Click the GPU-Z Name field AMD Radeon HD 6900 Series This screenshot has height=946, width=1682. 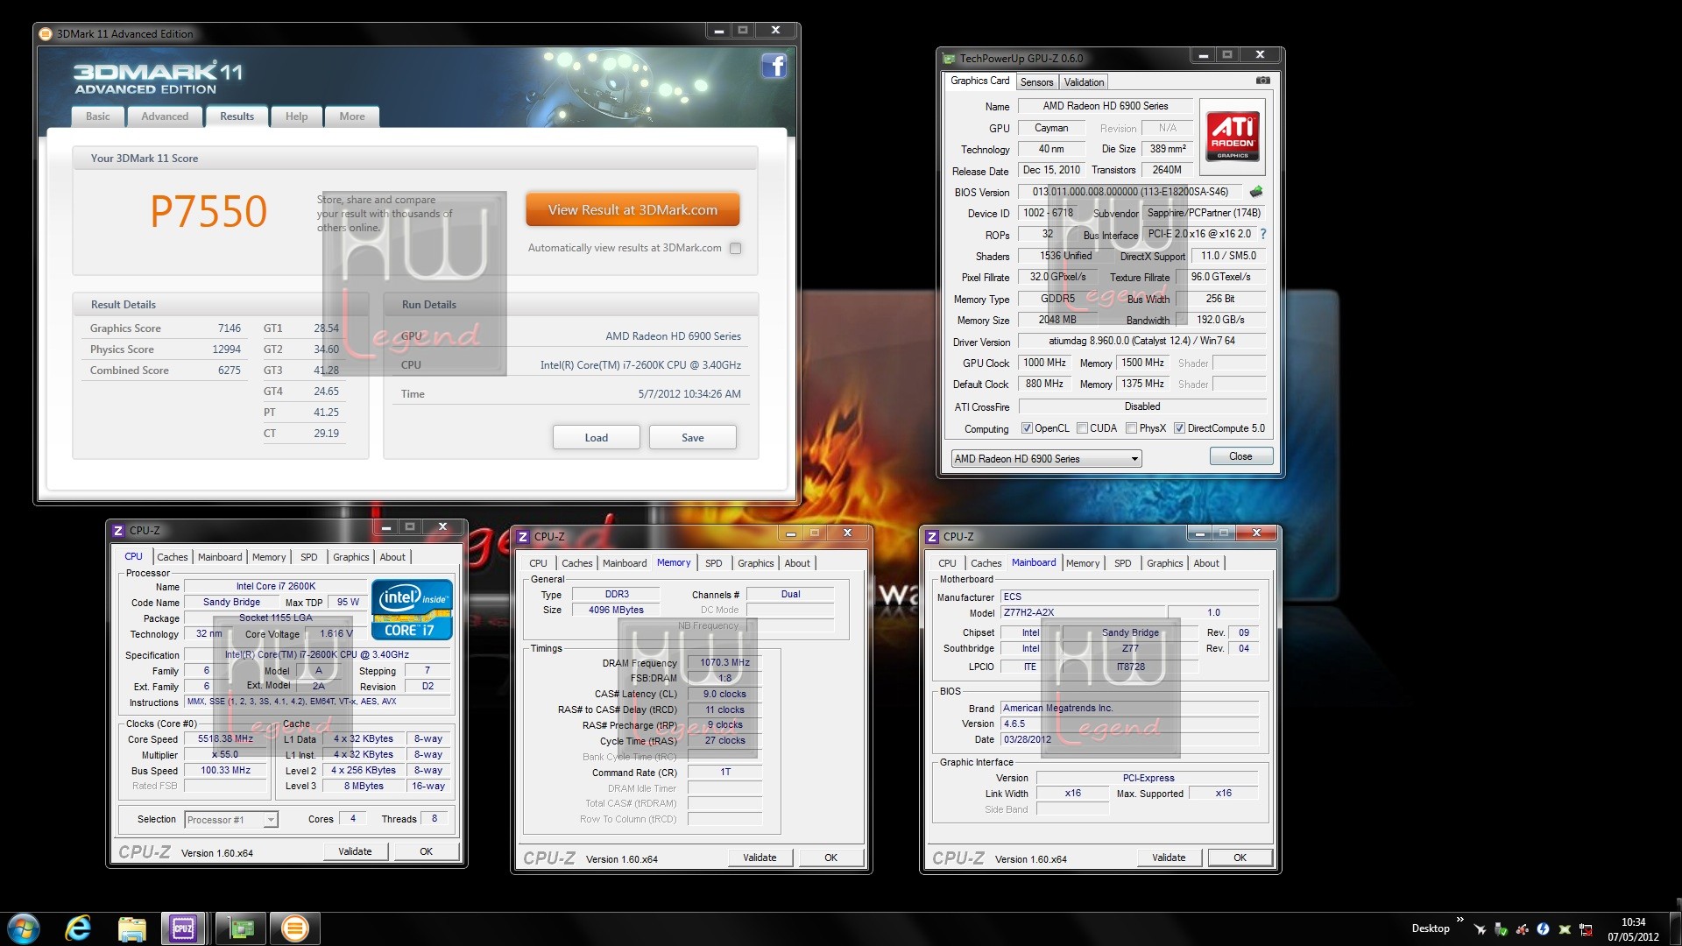(1105, 106)
